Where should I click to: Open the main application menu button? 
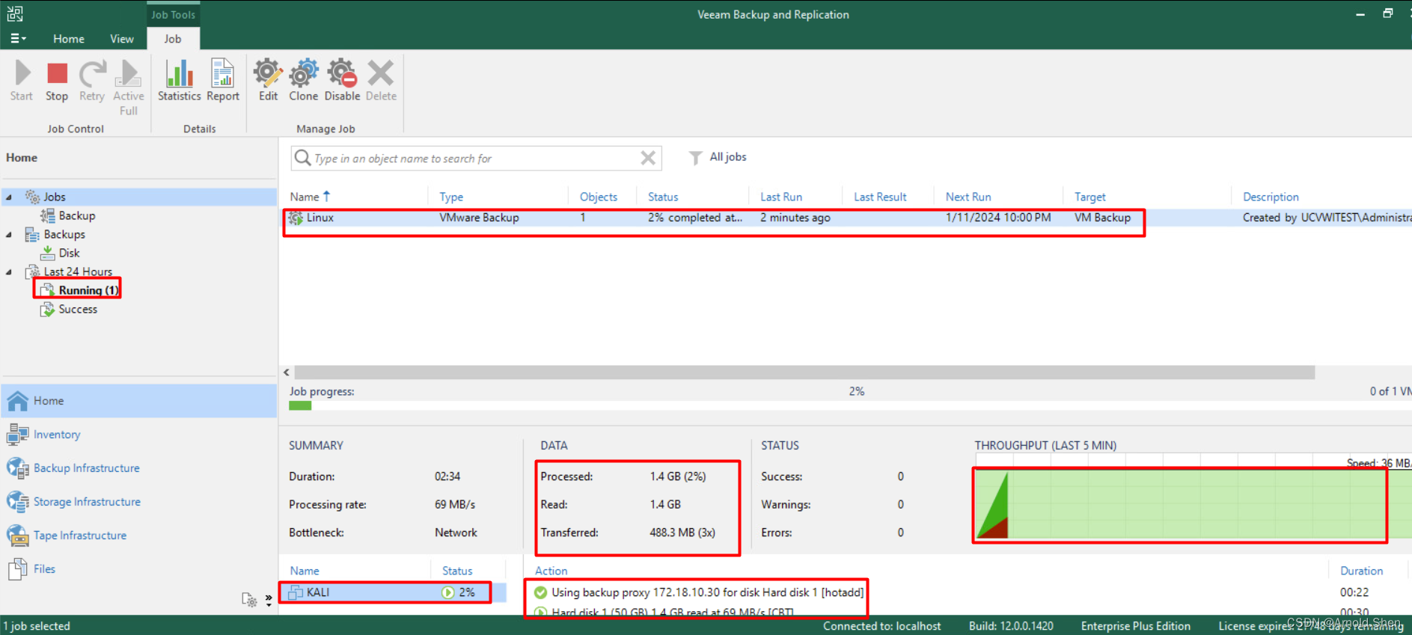[18, 38]
